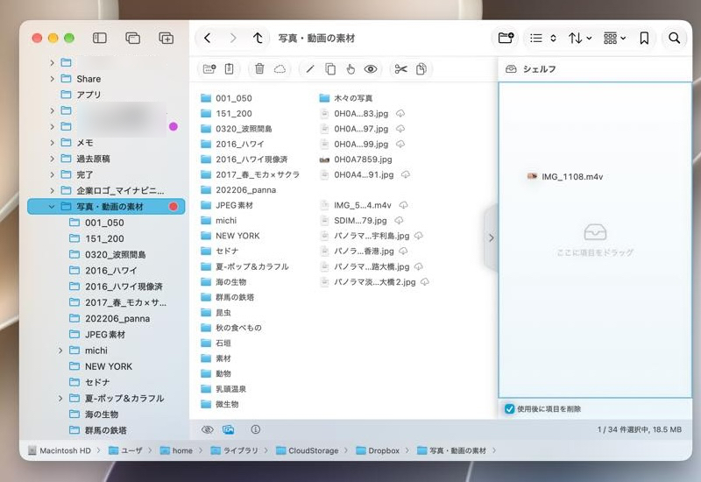This screenshot has height=482, width=701.
Task: Toggle hidden files eye icon at bottom
Action: click(x=208, y=429)
